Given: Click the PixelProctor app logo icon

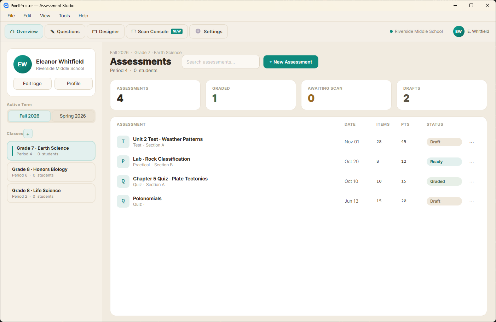Looking at the screenshot, I should click(x=6, y=5).
